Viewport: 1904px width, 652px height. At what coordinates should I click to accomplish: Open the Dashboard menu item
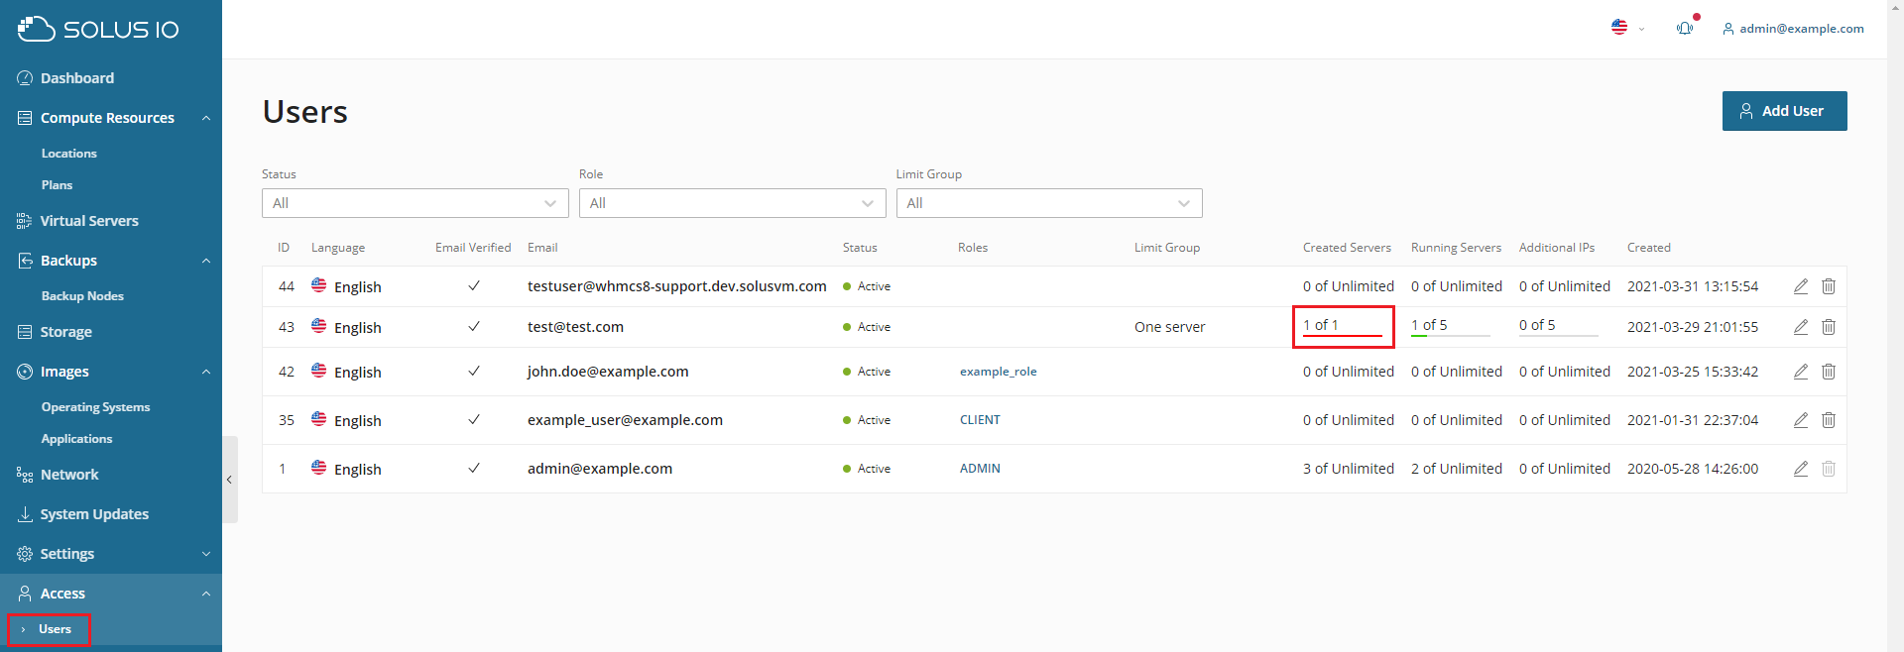pos(77,78)
